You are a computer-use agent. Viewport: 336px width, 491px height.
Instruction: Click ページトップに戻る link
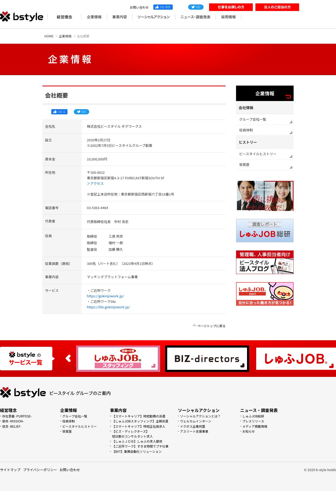tap(211, 326)
